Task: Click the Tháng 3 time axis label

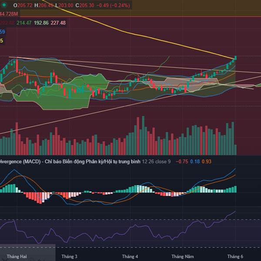Action: click(x=69, y=257)
